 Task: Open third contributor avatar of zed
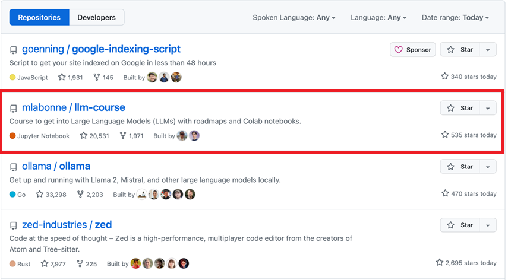tap(160, 263)
